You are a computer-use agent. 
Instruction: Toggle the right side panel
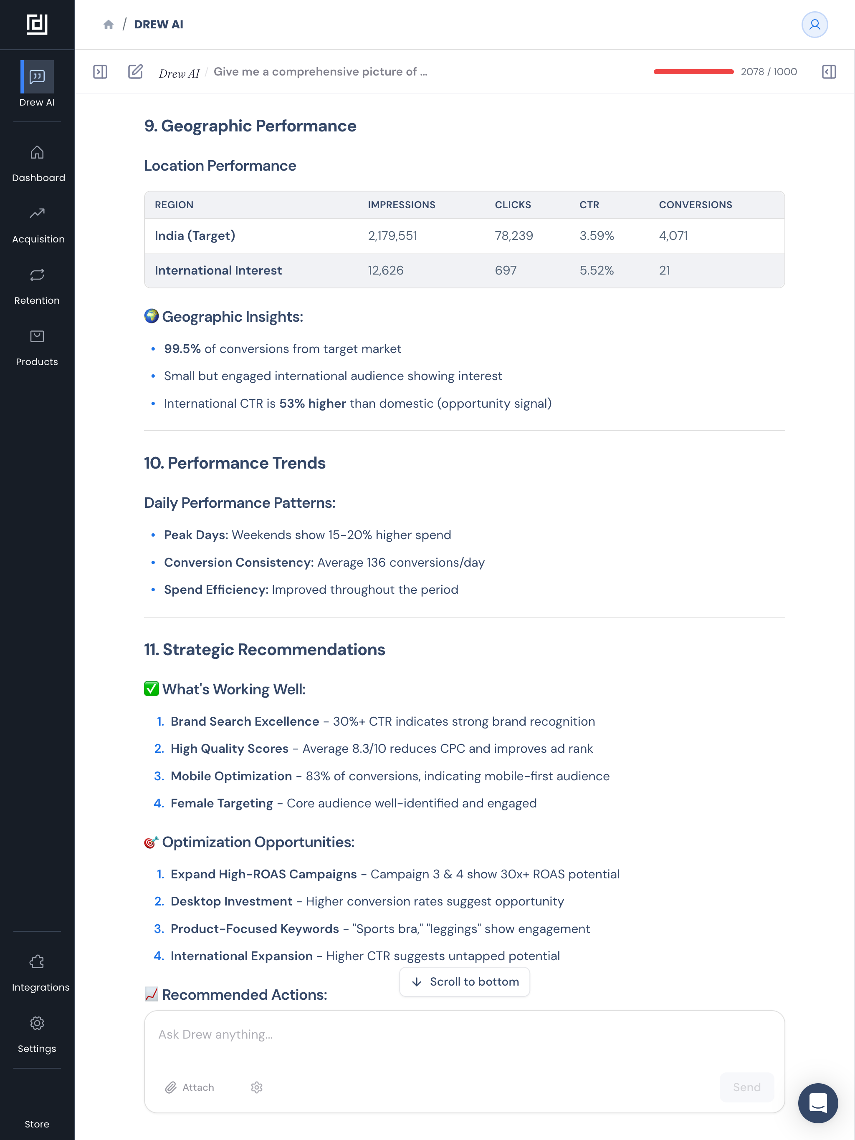(x=829, y=72)
